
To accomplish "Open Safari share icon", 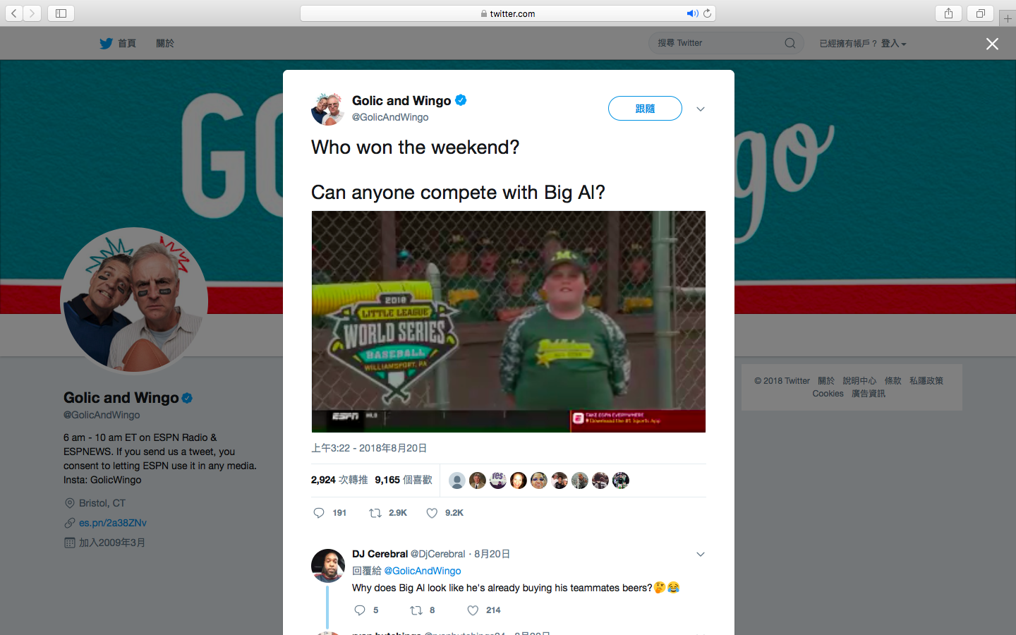I will coord(948,13).
